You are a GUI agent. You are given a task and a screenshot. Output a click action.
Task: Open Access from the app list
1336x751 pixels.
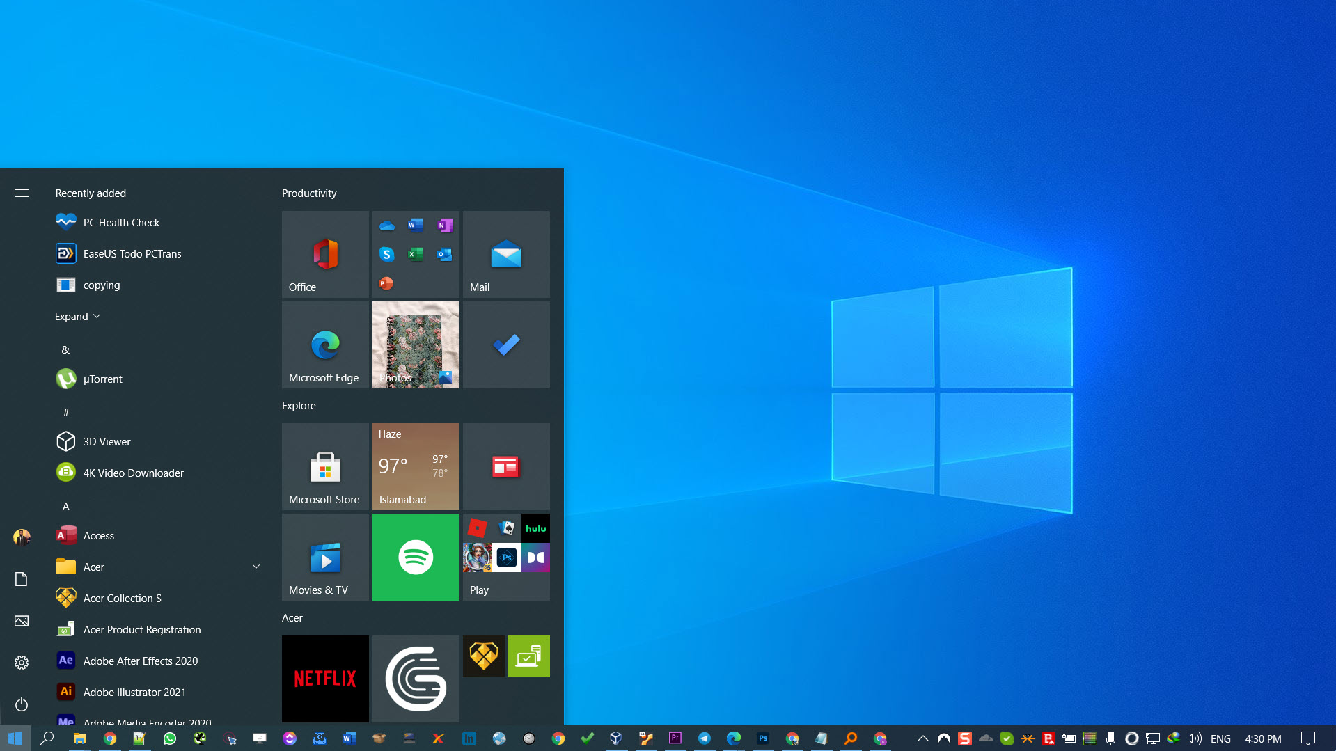tap(159, 536)
